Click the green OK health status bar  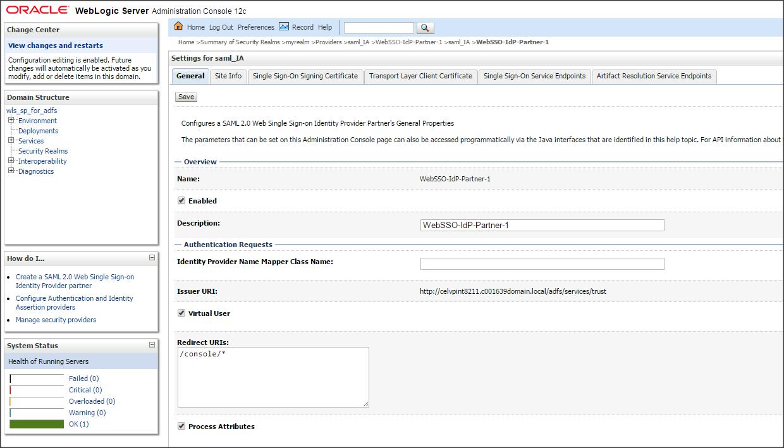[x=37, y=424]
